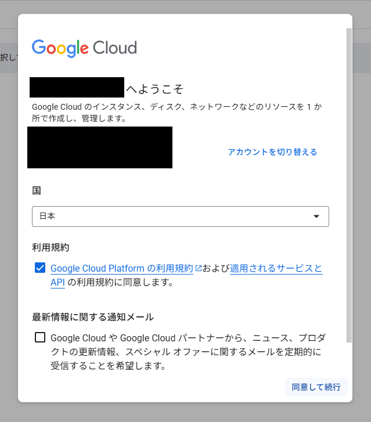
Task: Click the の利用規約に同意します label text
Action: (121, 283)
